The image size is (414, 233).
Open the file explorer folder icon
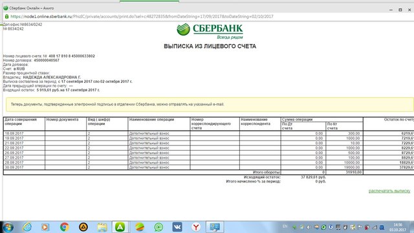[102, 227]
